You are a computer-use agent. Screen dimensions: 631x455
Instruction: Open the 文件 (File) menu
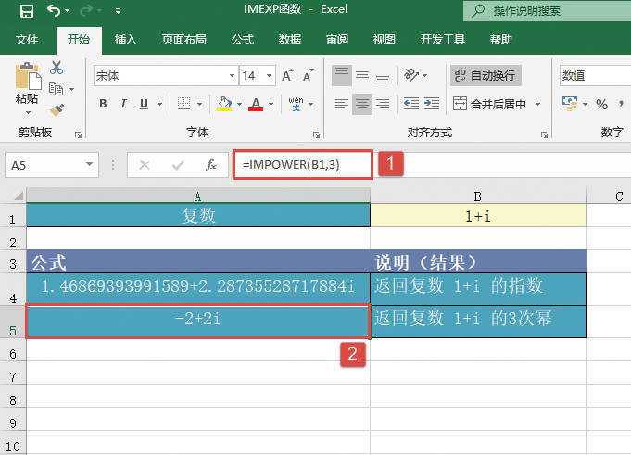[x=27, y=40]
